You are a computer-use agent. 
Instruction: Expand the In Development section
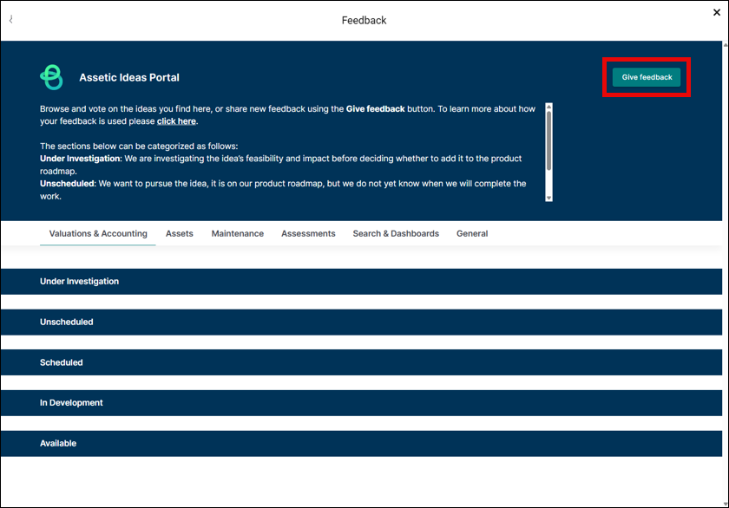tap(361, 403)
